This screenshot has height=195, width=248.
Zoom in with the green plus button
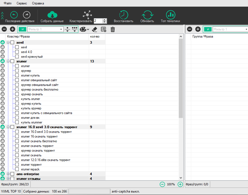click(180, 184)
